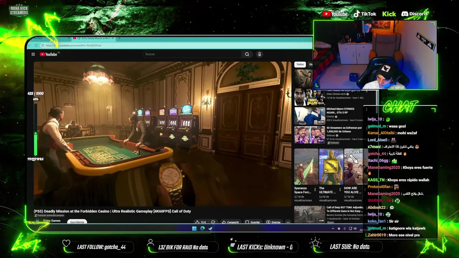Reload the page with browser refresh icon

pos(36,45)
